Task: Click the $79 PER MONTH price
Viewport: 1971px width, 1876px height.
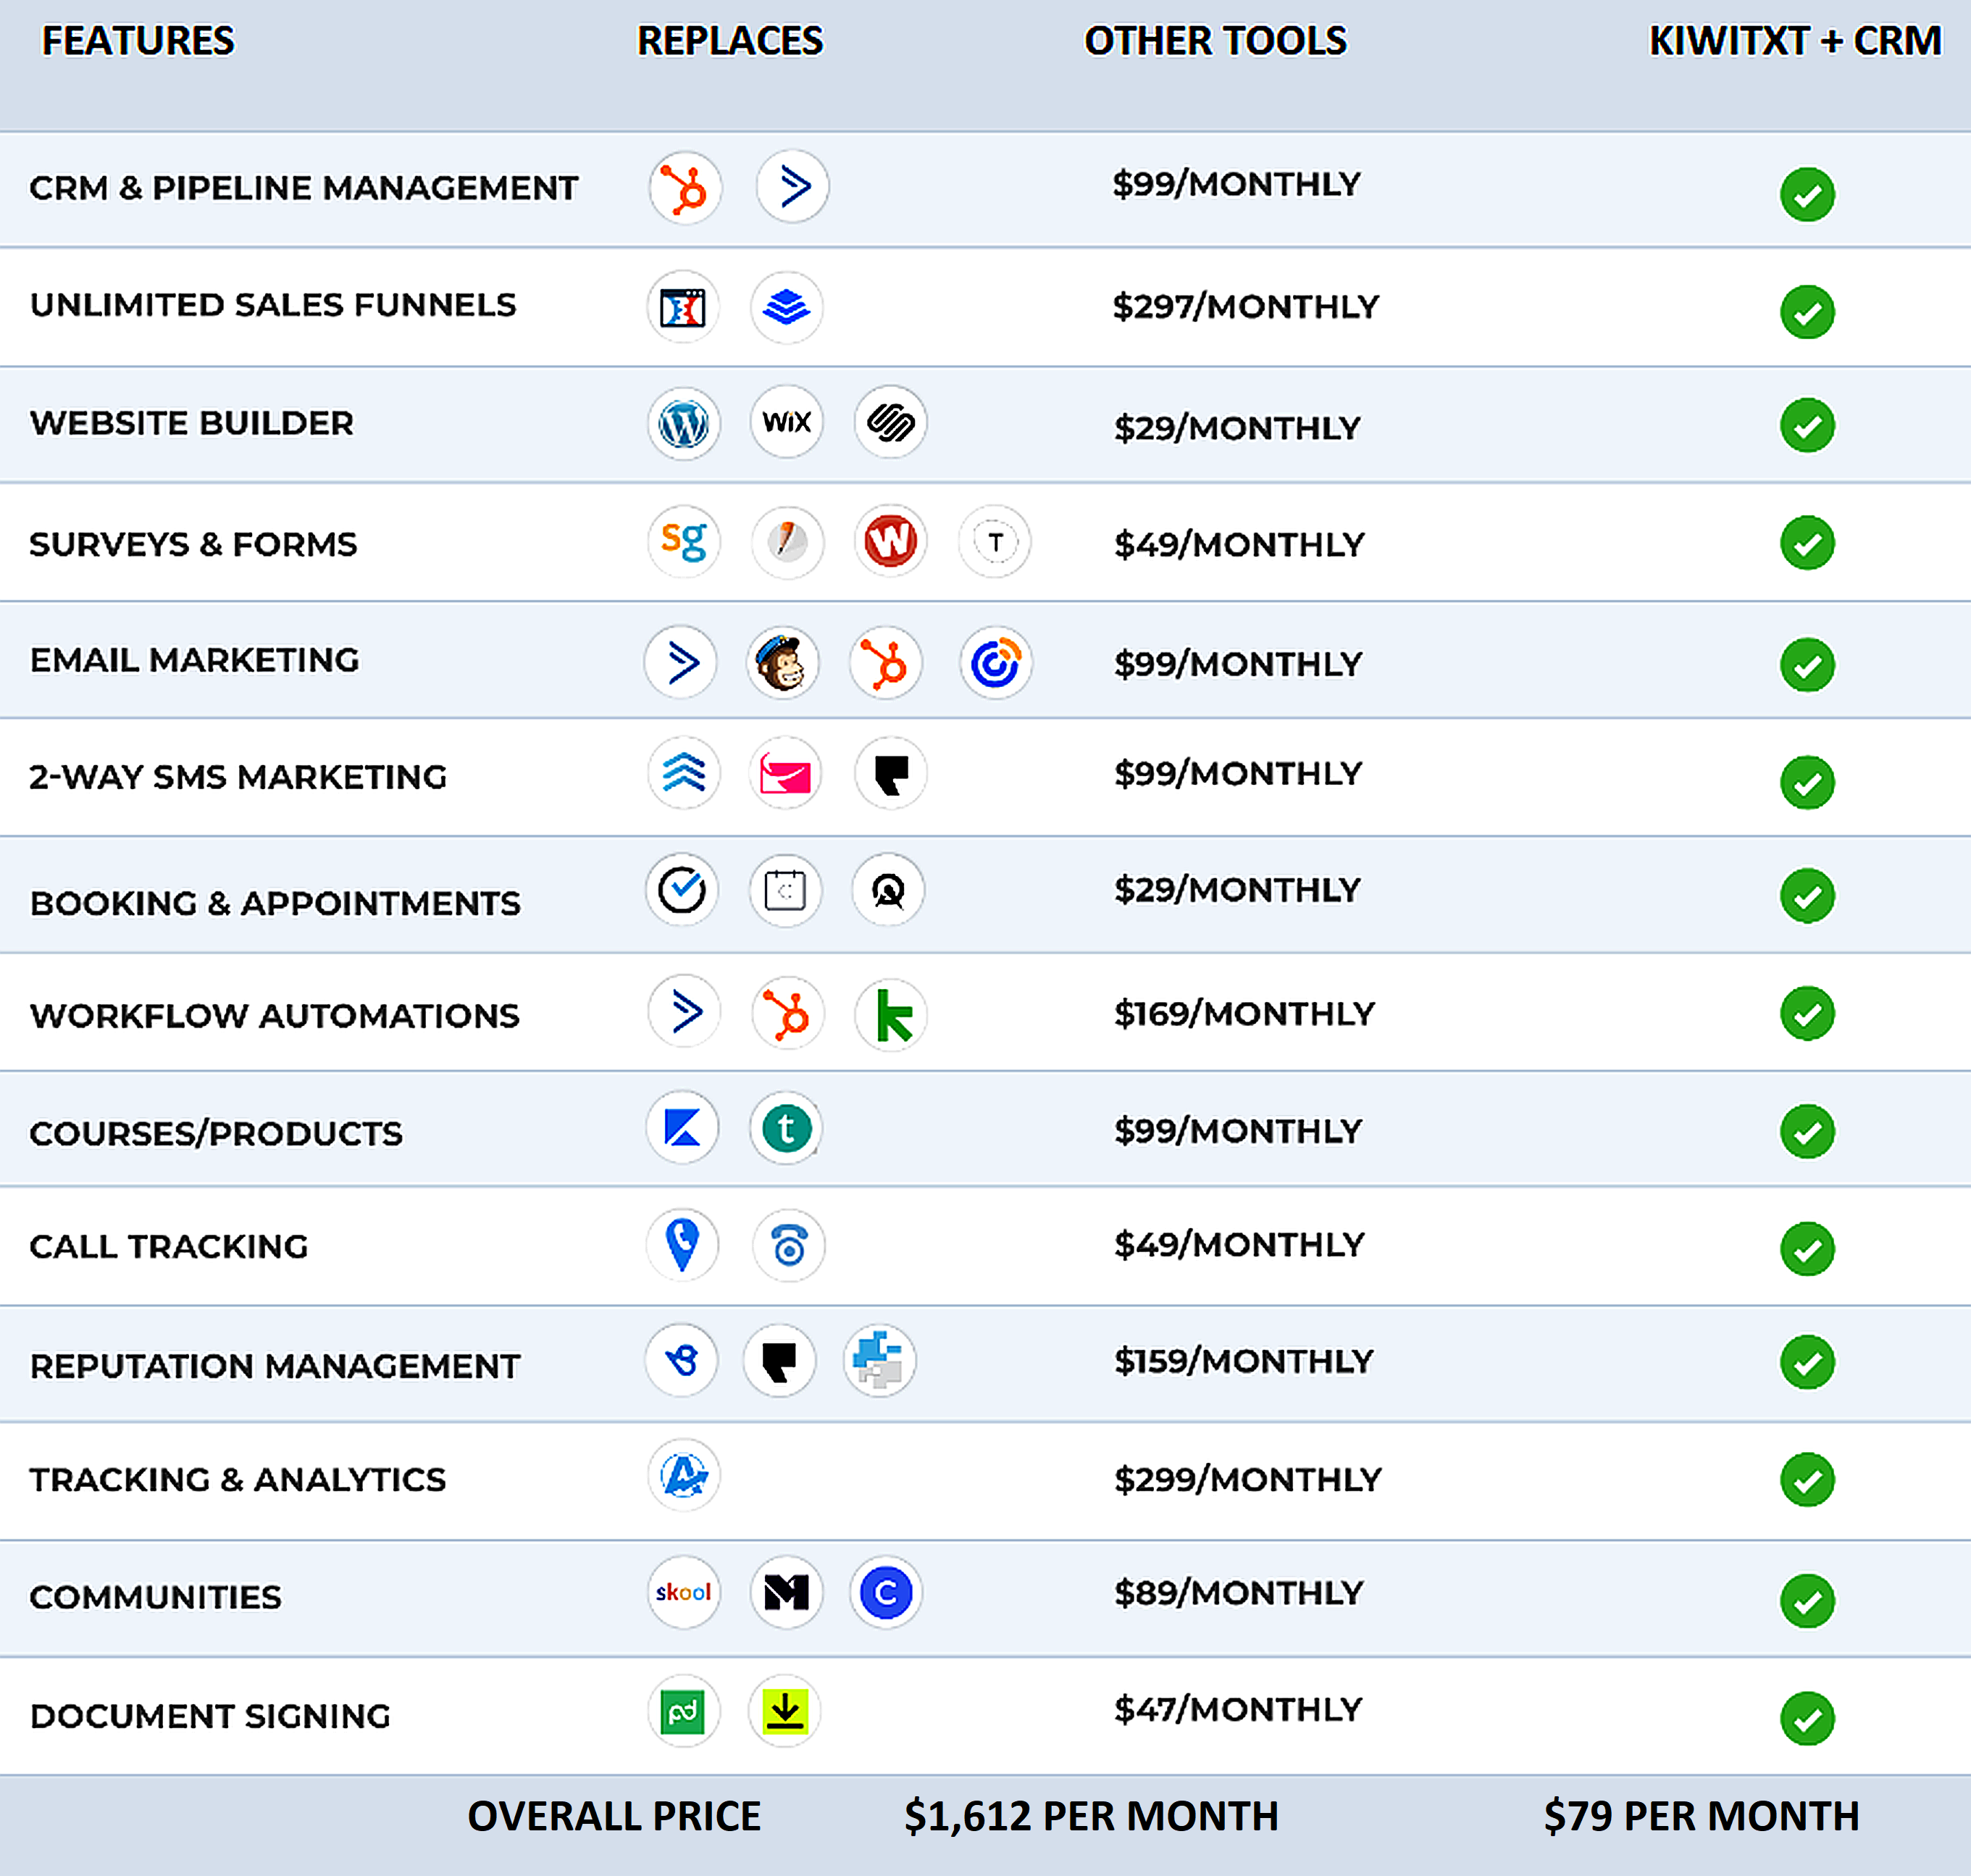Action: [x=1700, y=1815]
